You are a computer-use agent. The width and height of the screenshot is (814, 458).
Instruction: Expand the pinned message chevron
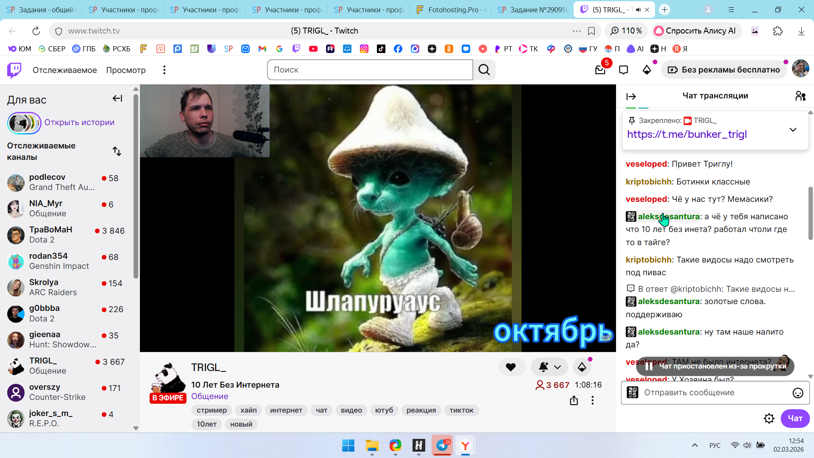(793, 130)
